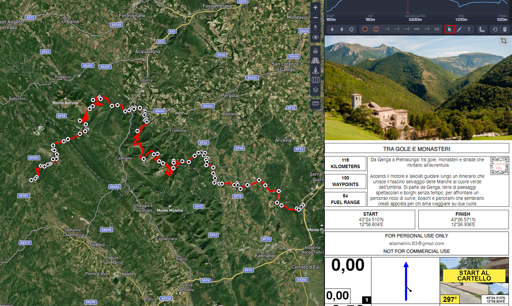Open the map type folded-map icon
Screen dimensions: 512x306
click(315, 80)
